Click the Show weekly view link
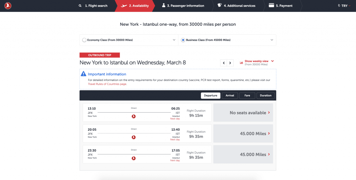This screenshot has height=180, width=356. point(256,61)
